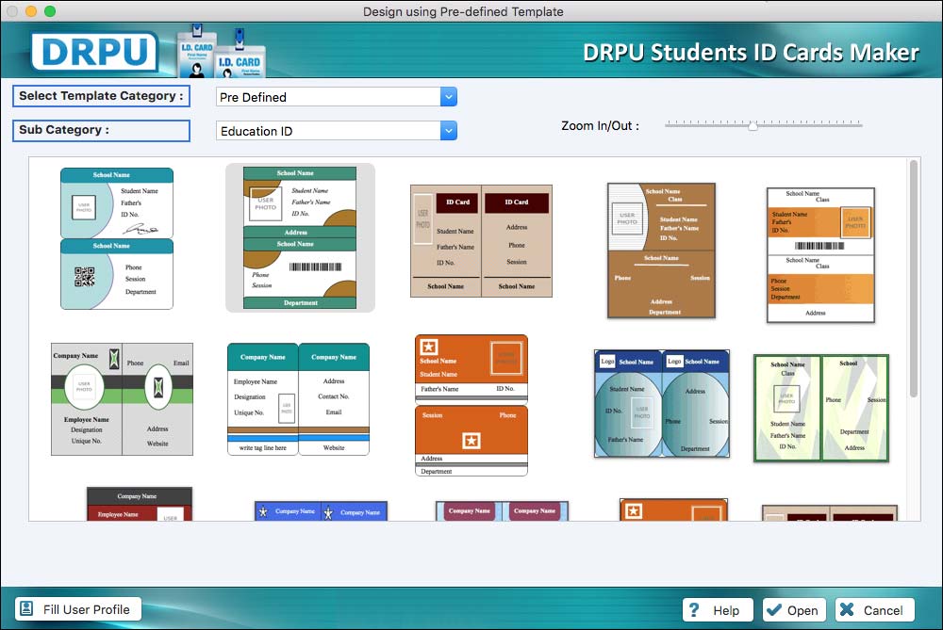Screen dimensions: 943x630
Task: Pick the orange star-logo student template
Action: point(471,405)
